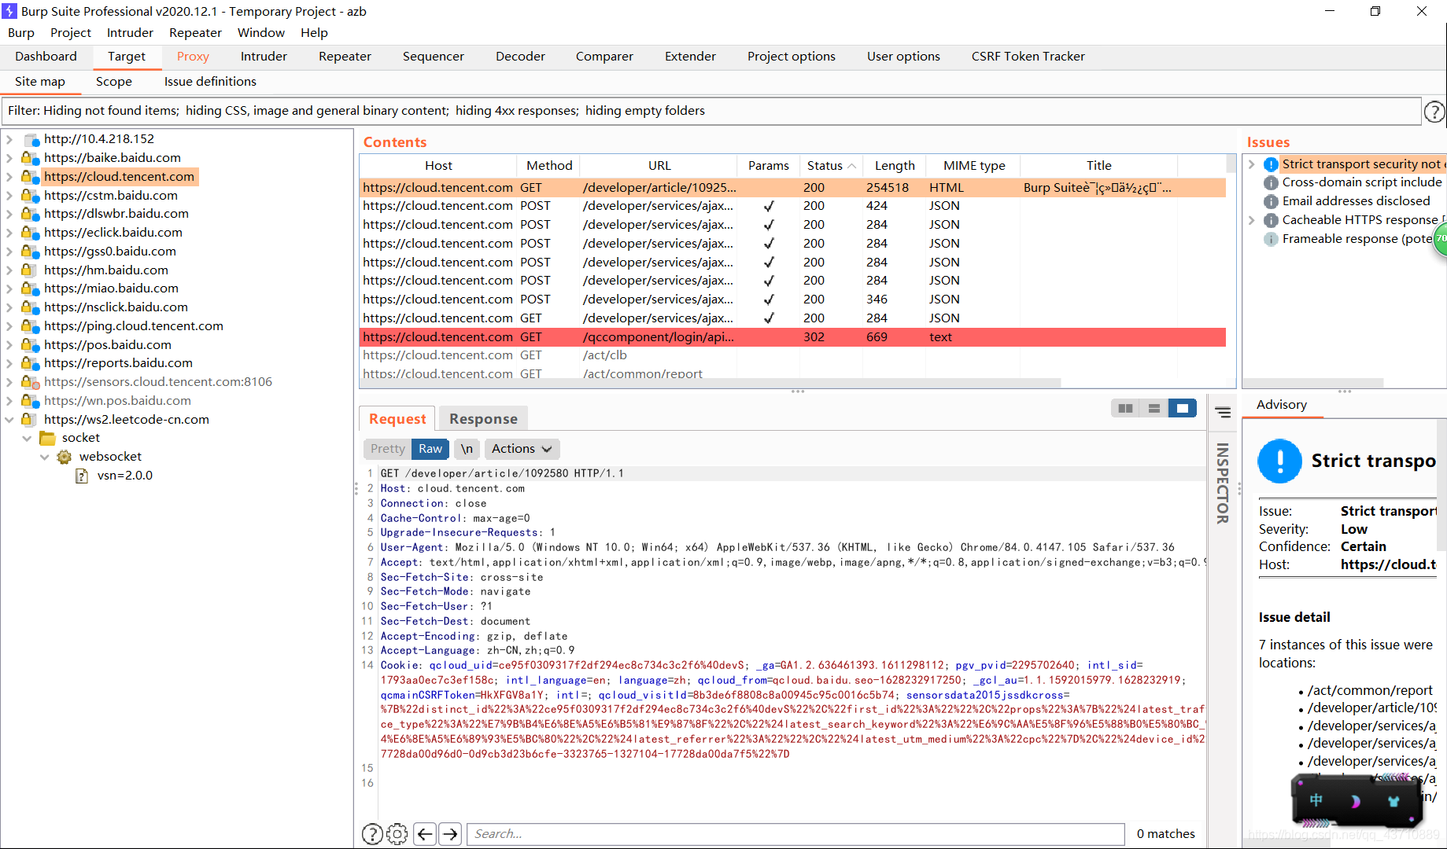Select top-bottom split layout icon
This screenshot has height=849, width=1447.
[x=1154, y=408]
